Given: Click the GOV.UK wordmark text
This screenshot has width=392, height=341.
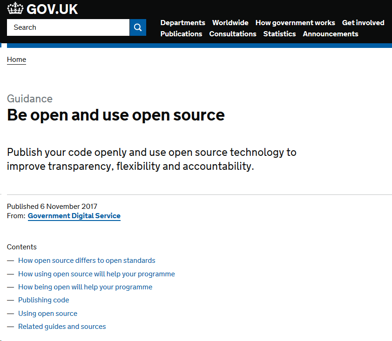Looking at the screenshot, I should click(x=52, y=9).
